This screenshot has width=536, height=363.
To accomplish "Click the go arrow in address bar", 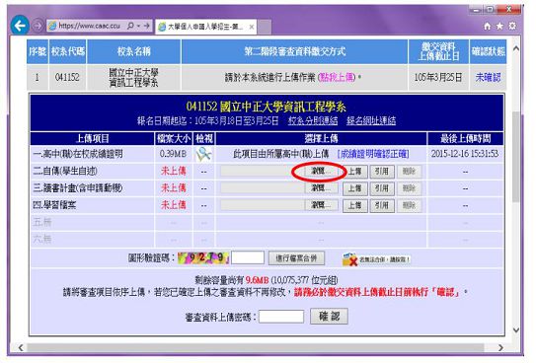I will (x=147, y=26).
